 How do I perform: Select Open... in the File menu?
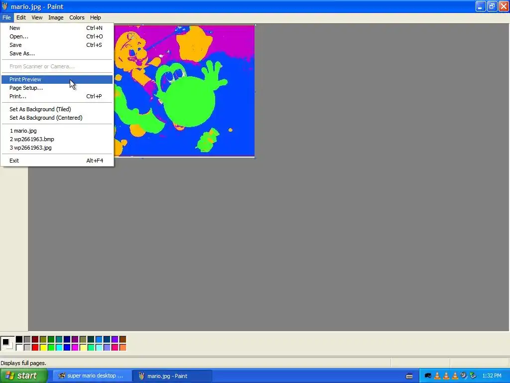tap(57, 36)
